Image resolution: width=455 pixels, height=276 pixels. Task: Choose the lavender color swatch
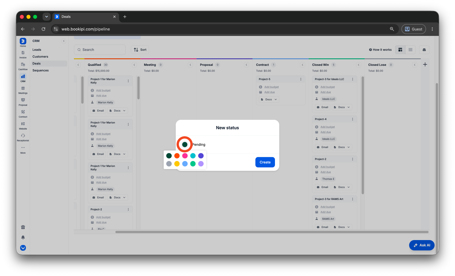tap(201, 164)
